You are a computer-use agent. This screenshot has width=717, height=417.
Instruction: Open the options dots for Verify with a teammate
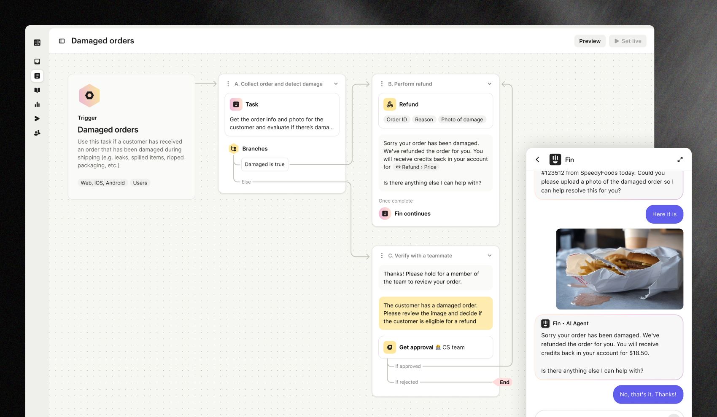click(382, 256)
